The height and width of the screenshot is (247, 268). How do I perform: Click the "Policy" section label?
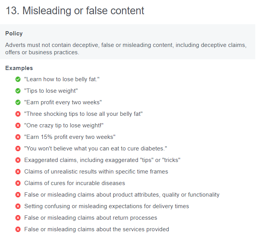tap(14, 33)
